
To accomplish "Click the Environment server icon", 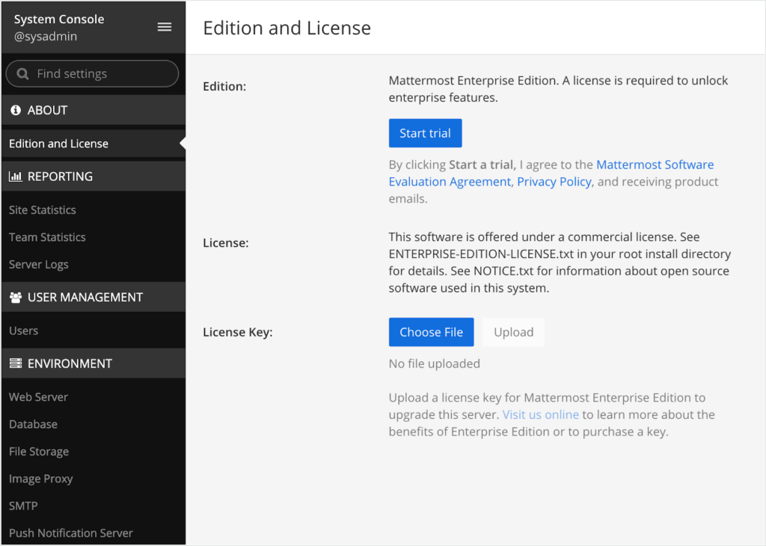I will [16, 364].
